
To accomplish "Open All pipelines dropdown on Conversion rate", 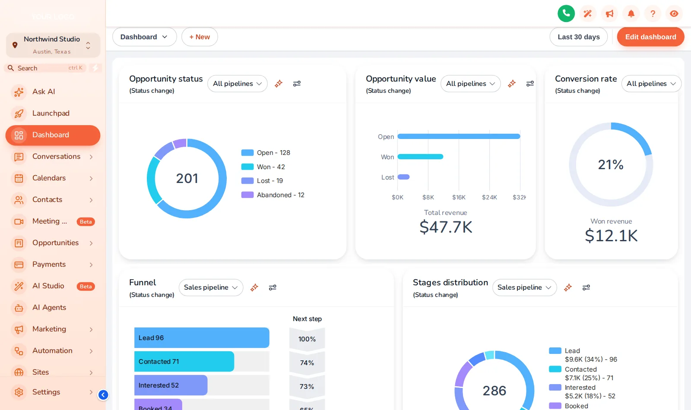I will [651, 83].
